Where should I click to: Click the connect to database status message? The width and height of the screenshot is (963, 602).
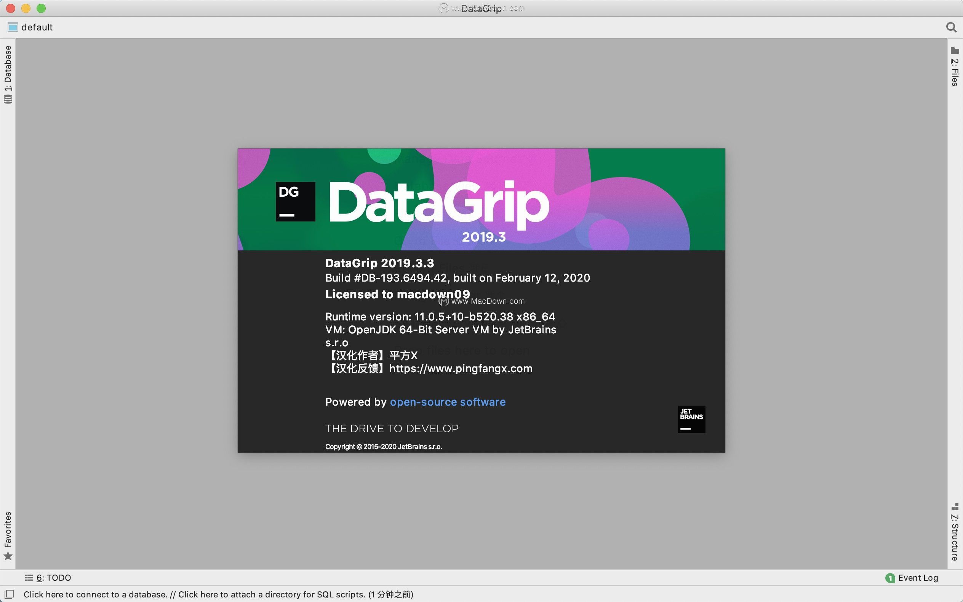[x=218, y=594]
